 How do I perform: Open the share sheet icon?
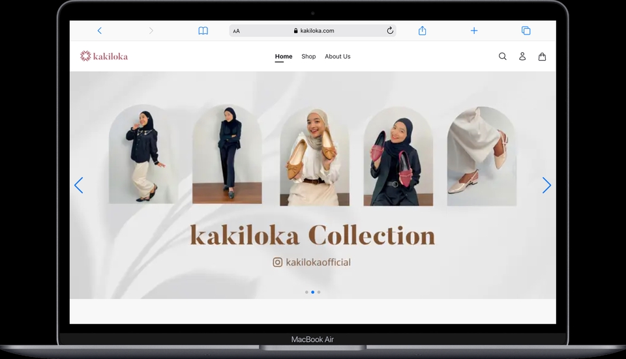point(423,31)
